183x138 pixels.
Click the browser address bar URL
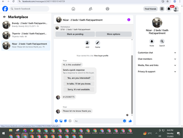(x=44, y=1)
